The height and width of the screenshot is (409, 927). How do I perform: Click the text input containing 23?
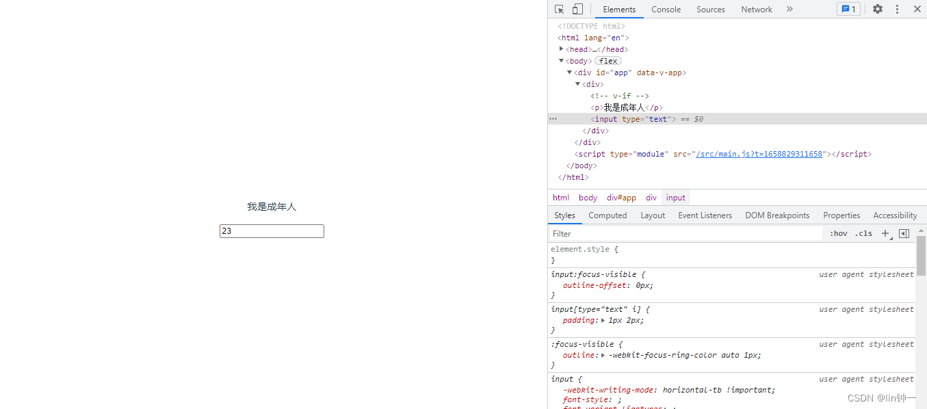(x=272, y=231)
